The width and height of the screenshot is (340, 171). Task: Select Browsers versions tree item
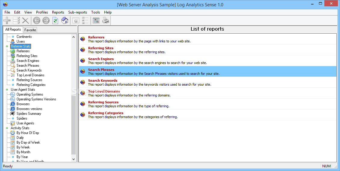[x=29, y=109]
